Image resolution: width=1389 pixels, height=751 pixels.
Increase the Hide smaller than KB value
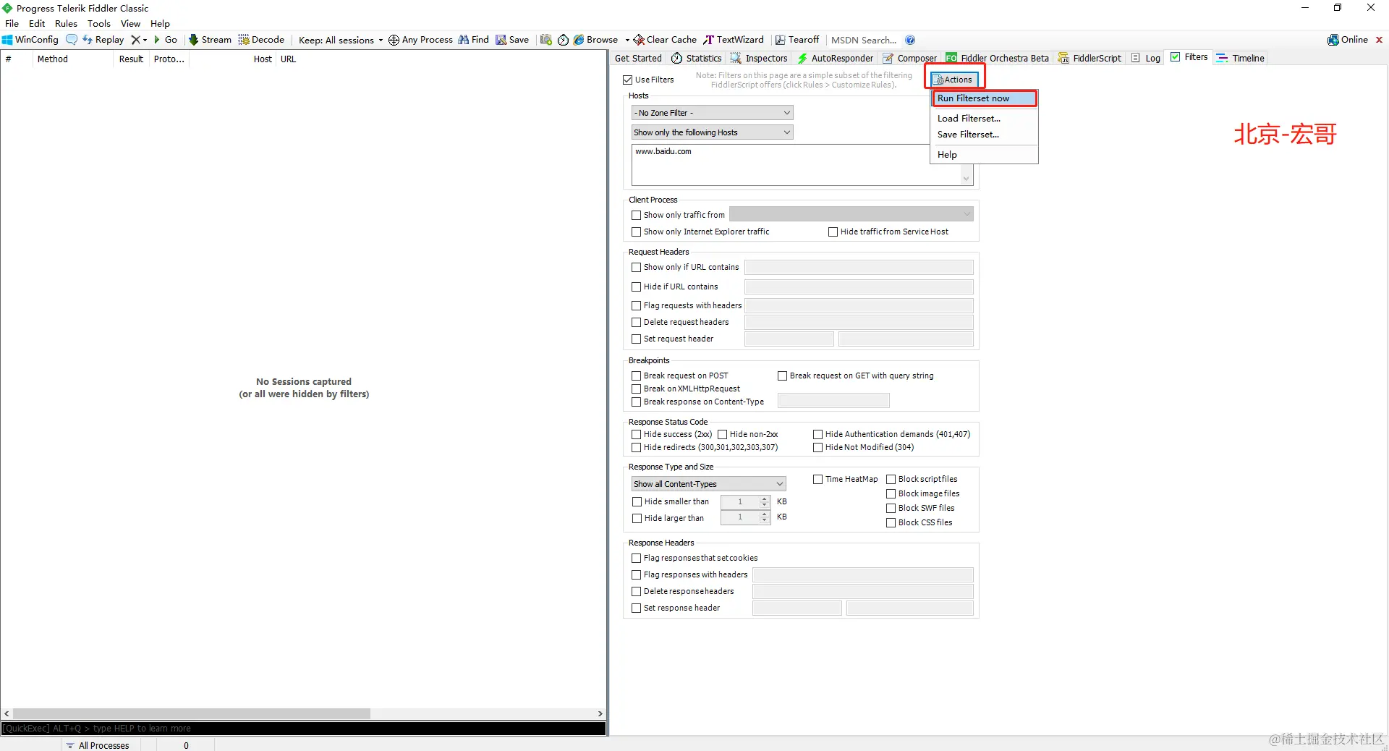(x=765, y=498)
